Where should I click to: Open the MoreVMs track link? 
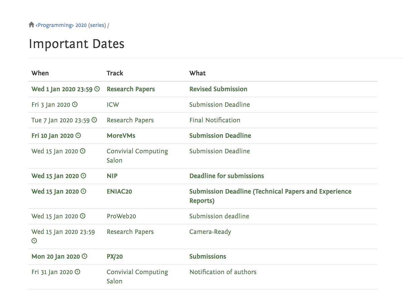121,136
